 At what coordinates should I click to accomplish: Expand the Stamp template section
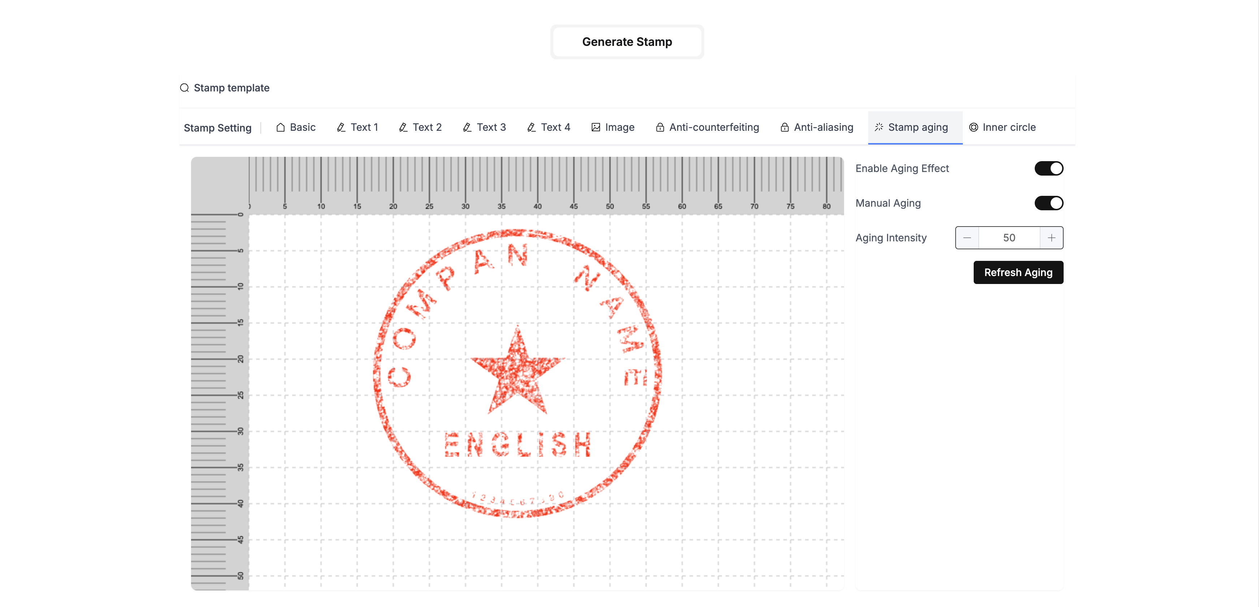point(231,87)
